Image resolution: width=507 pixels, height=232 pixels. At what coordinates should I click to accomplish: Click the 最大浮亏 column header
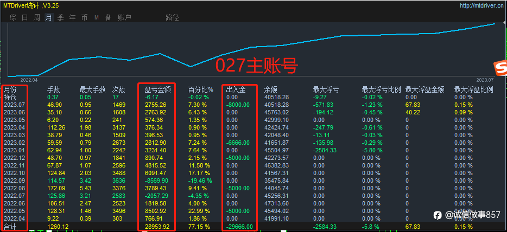[x=326, y=90]
